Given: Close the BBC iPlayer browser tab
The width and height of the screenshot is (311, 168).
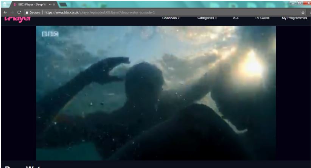Looking at the screenshot, I should point(54,5).
